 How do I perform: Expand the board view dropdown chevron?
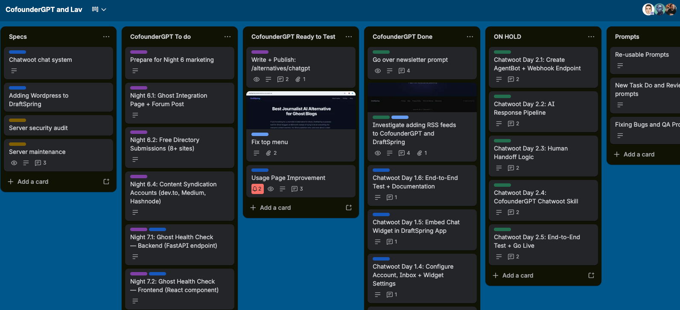[x=104, y=9]
